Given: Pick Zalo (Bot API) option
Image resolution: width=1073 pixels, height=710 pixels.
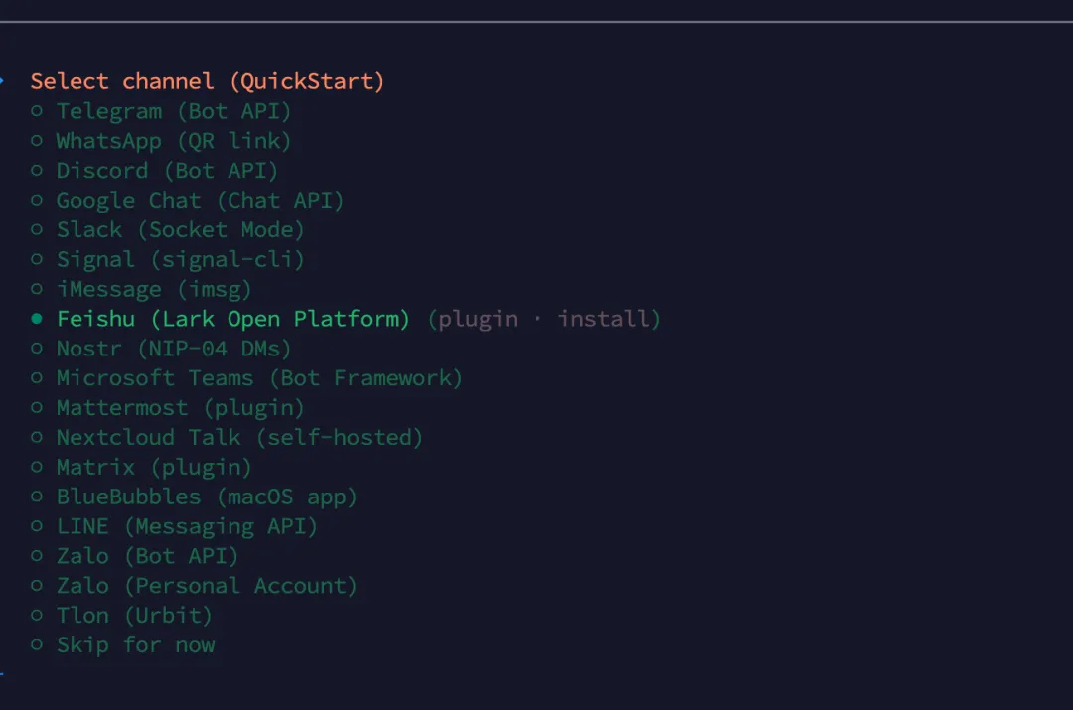Looking at the screenshot, I should tap(146, 556).
